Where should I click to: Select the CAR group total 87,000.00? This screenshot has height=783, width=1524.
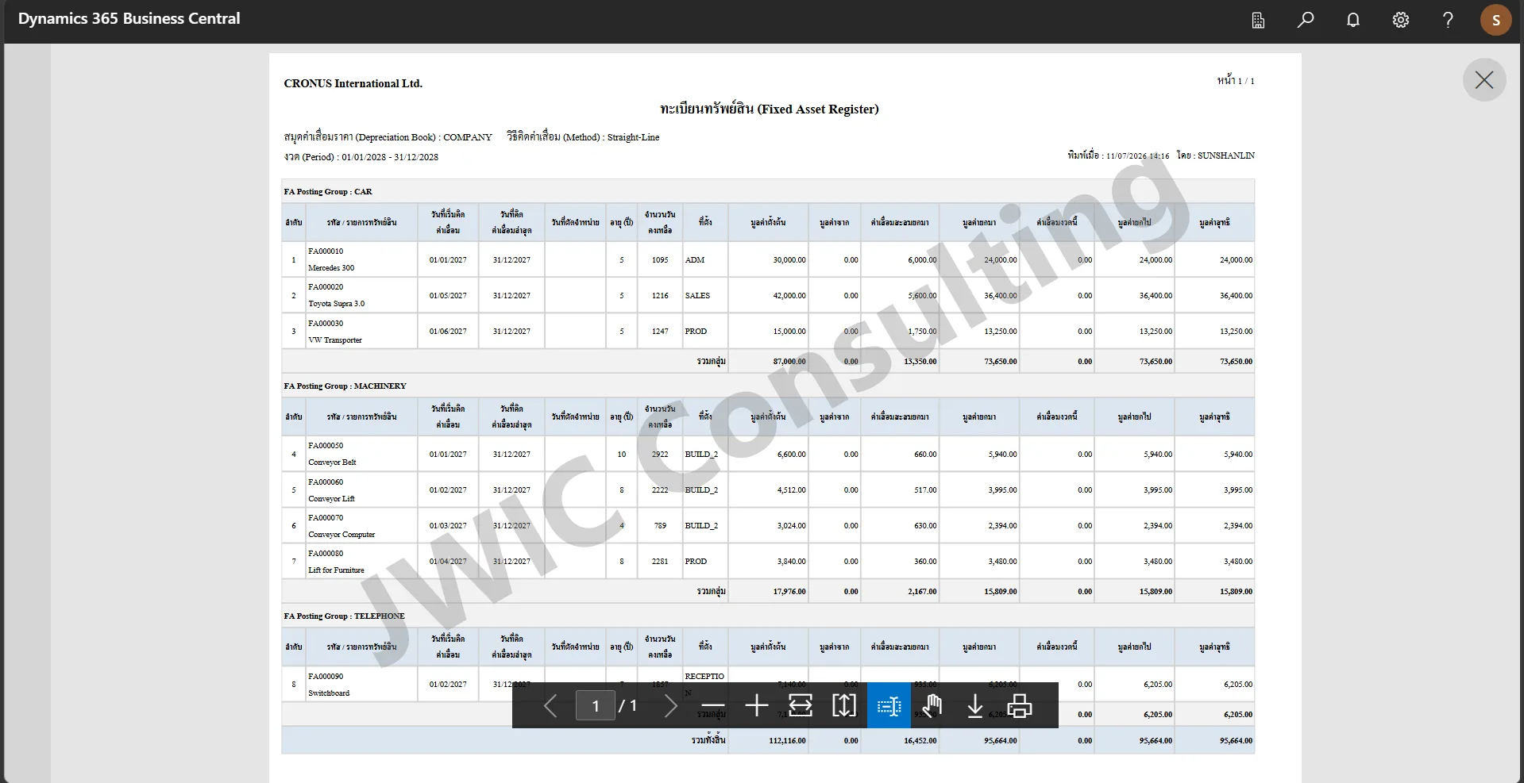pyautogui.click(x=789, y=362)
